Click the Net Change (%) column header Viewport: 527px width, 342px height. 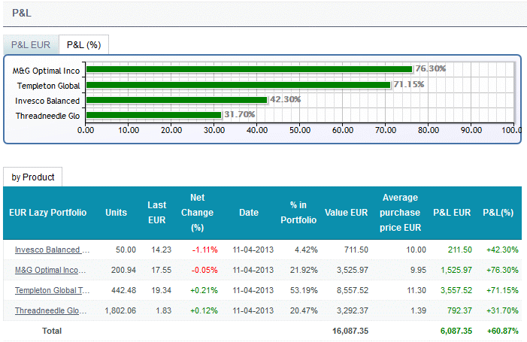(x=197, y=212)
